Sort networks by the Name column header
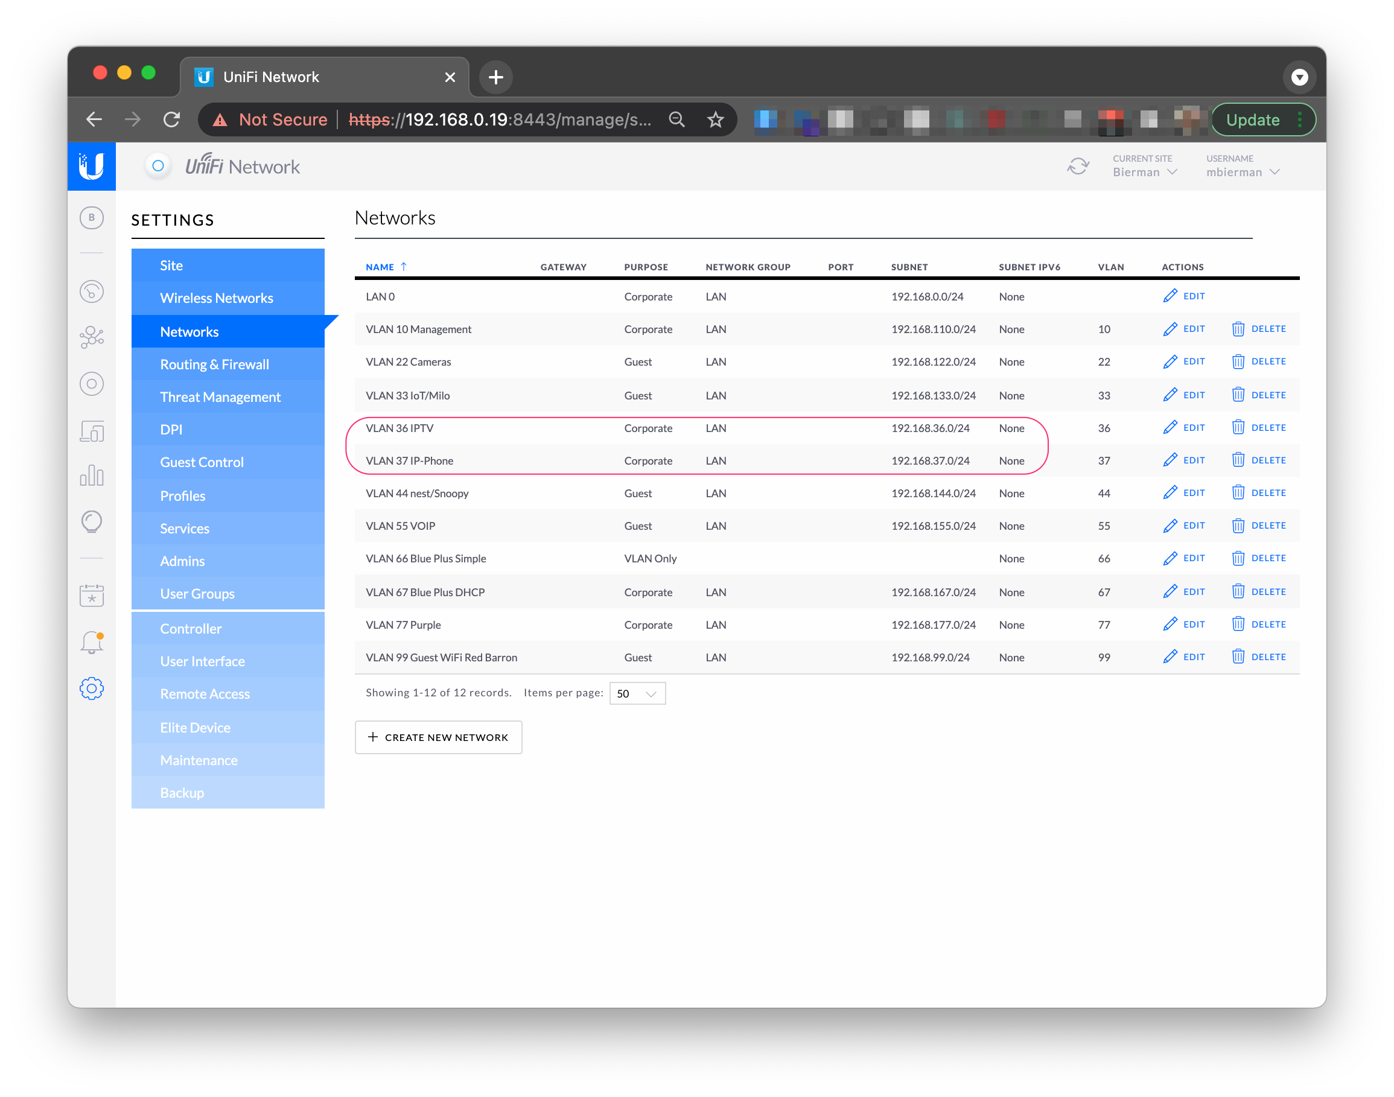The height and width of the screenshot is (1097, 1394). 380,267
